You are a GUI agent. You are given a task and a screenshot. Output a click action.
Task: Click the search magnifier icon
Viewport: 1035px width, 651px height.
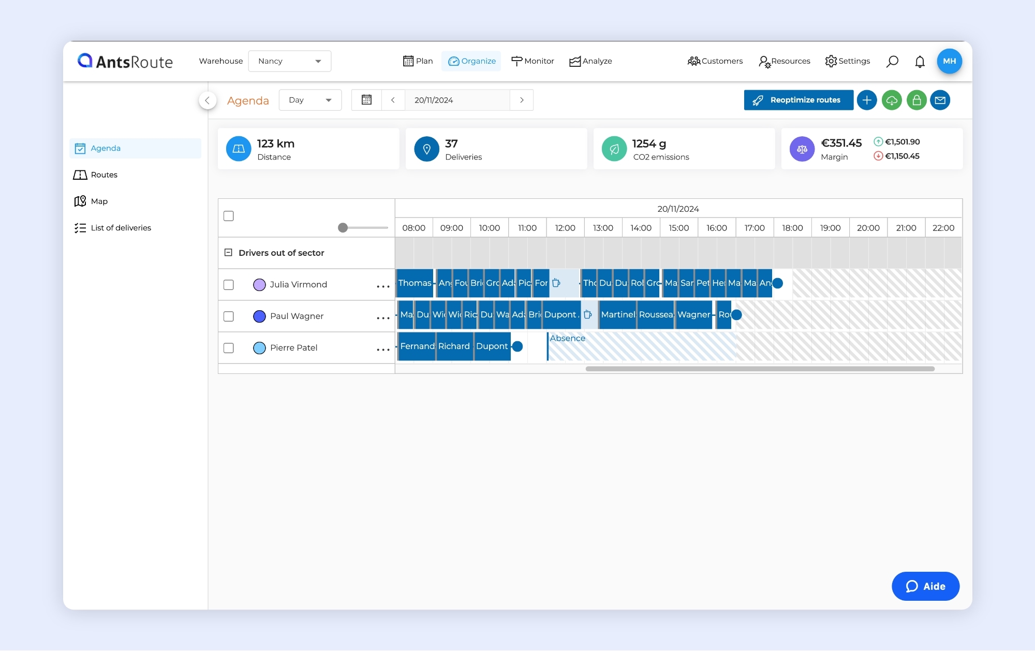[x=892, y=62]
